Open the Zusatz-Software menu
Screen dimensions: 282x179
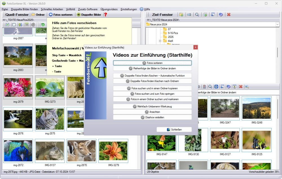point(88,9)
